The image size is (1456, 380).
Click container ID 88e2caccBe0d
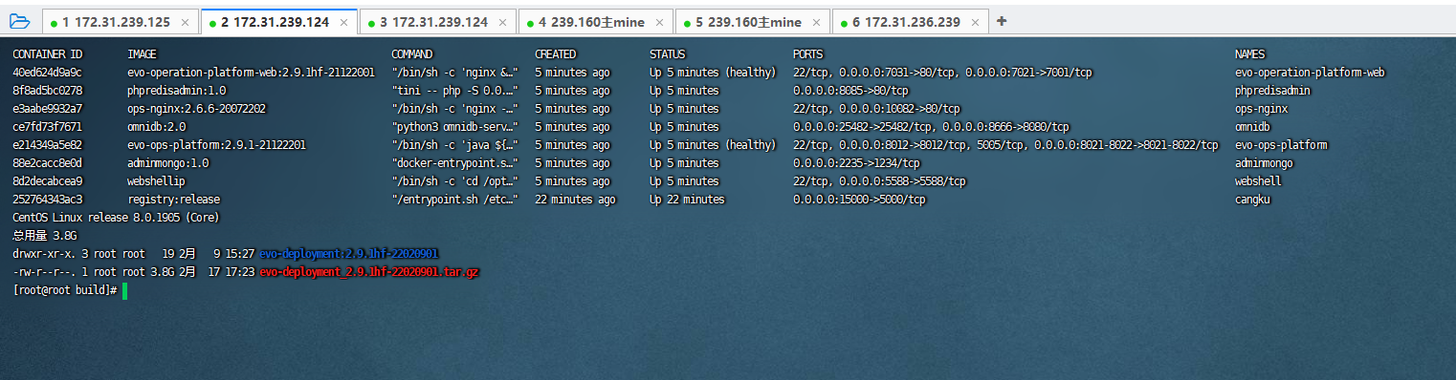48,163
